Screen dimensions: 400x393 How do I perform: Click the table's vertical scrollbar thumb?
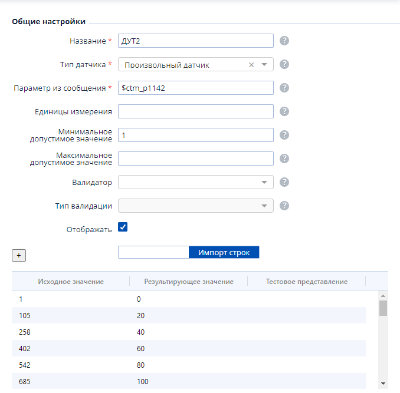(x=383, y=308)
